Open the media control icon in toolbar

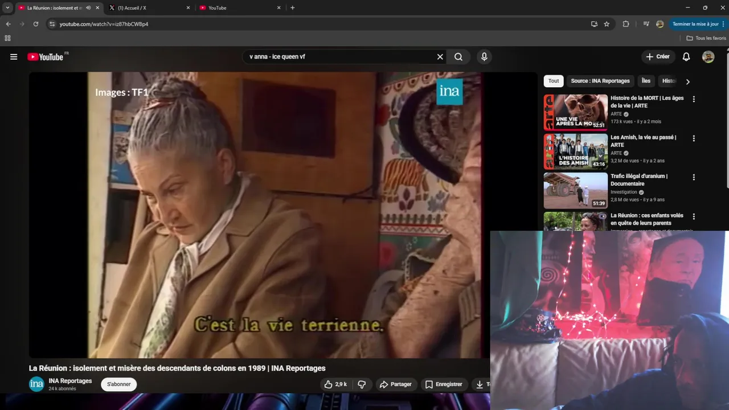[646, 24]
